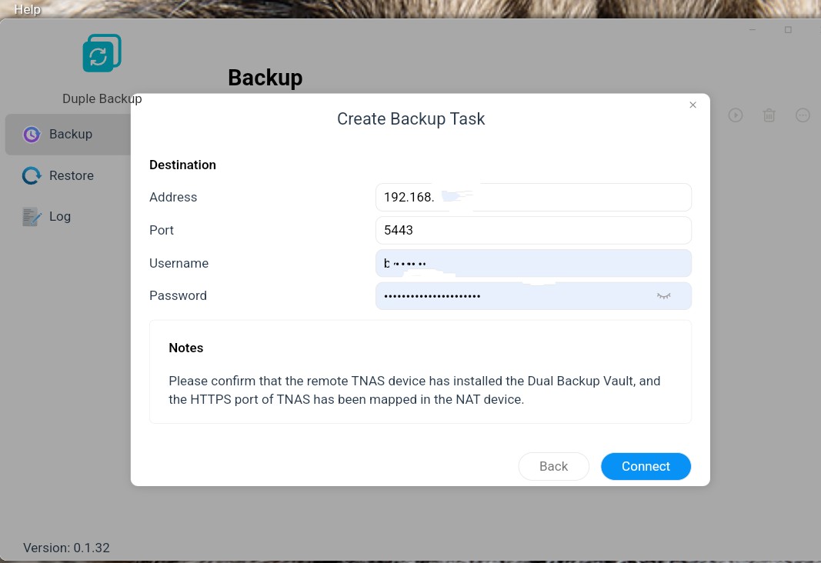Select the Backup clock icon in sidebar
The image size is (821, 563).
pos(32,135)
